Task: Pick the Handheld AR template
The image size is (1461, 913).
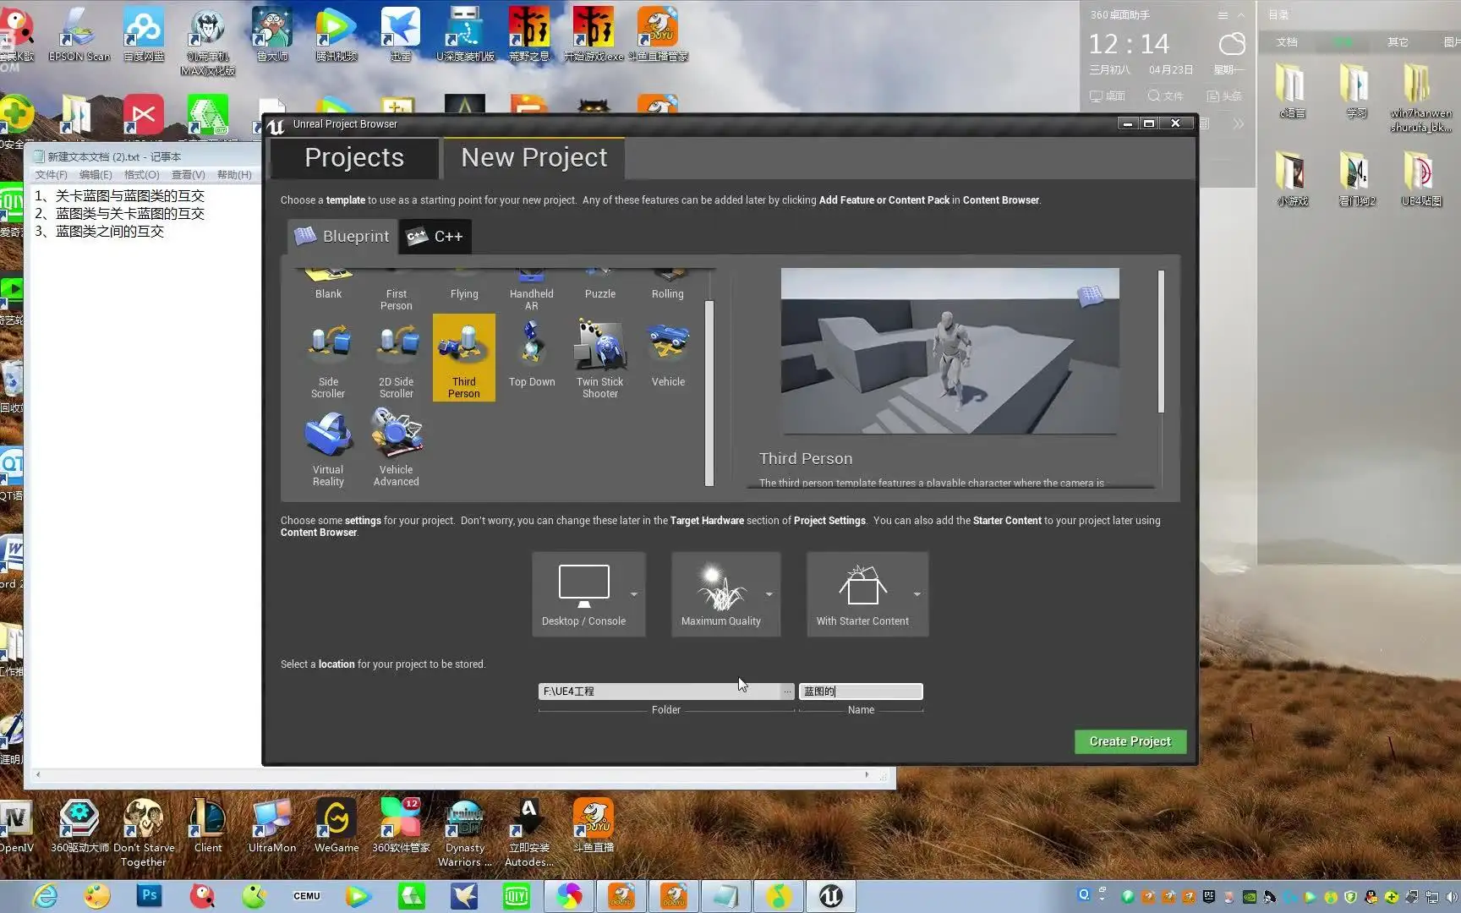Action: (x=531, y=291)
